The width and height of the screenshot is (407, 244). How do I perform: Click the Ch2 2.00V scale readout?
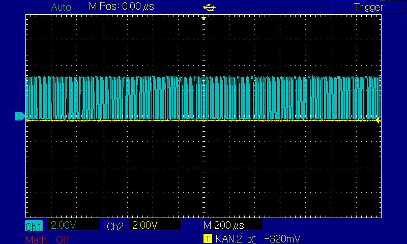coord(144,225)
